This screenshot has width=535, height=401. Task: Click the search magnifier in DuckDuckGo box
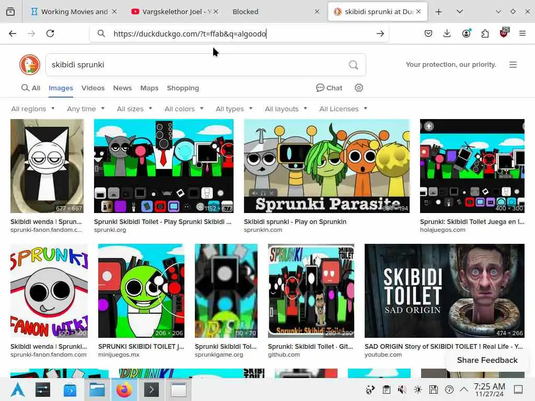coord(354,65)
